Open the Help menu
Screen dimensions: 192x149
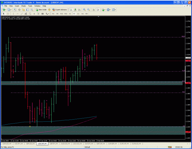44,6
